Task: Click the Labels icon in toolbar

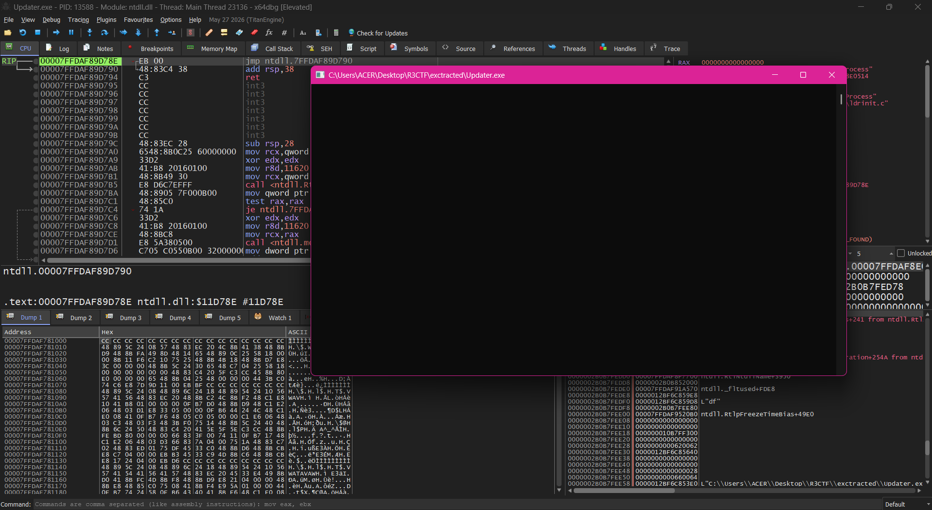Action: click(239, 33)
